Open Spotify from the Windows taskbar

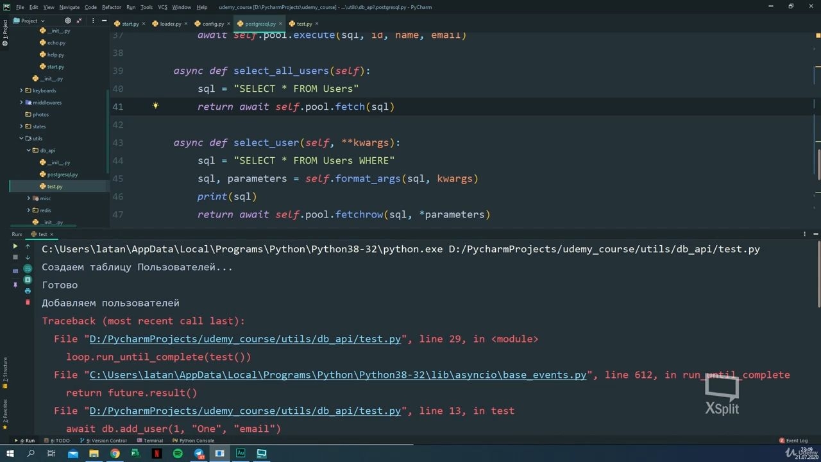(178, 453)
